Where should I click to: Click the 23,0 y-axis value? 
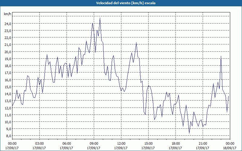8,31
